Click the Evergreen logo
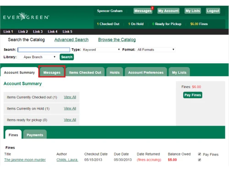Viewport: 229px width, 172px height. coord(26,17)
